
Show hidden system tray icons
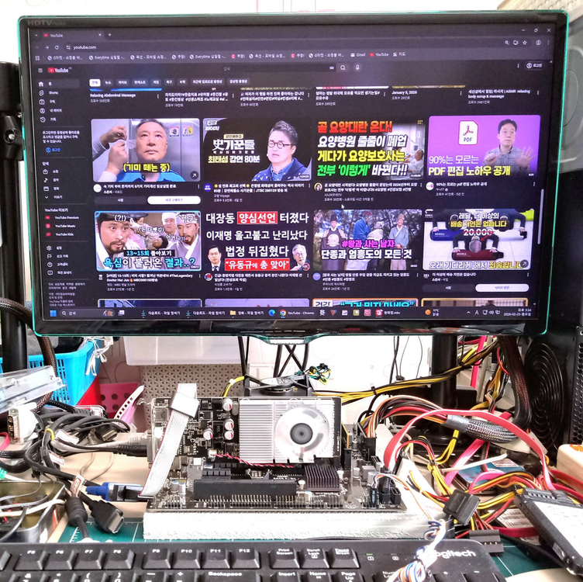468,313
